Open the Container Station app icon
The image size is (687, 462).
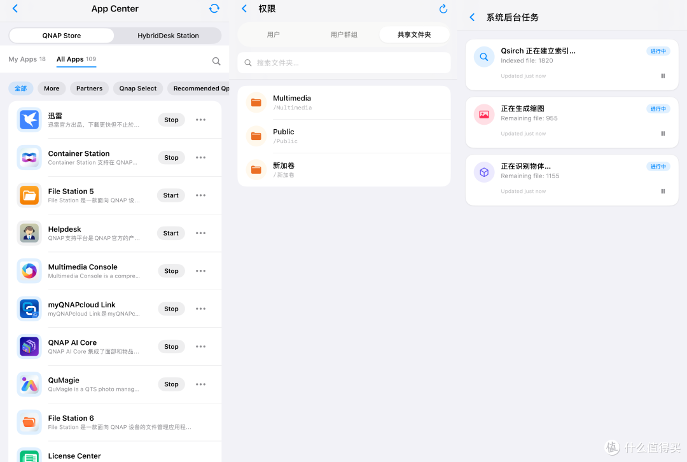[29, 157]
